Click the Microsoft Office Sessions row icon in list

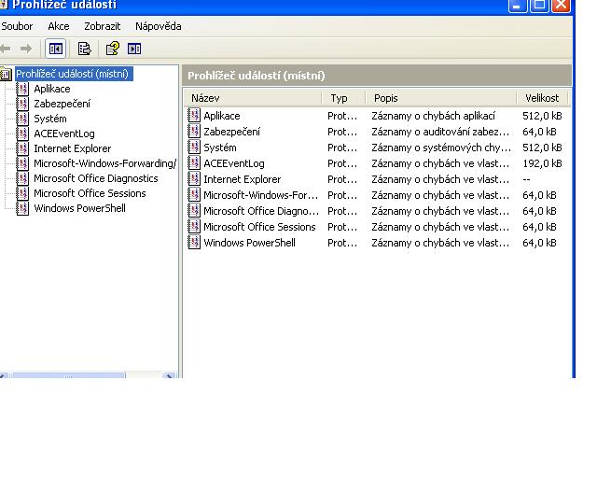194,227
